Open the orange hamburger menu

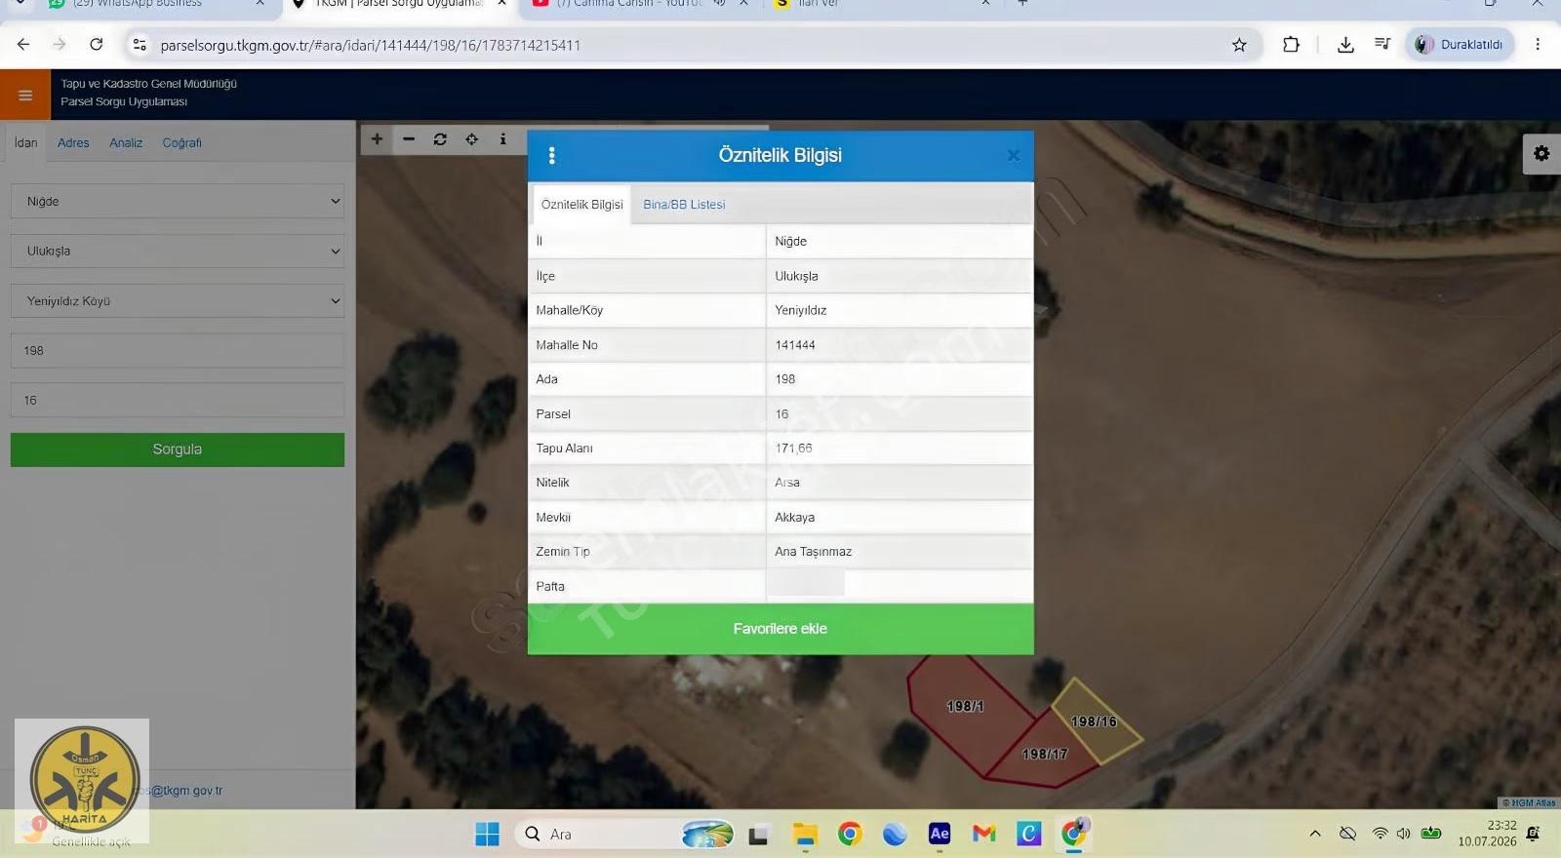tap(25, 95)
